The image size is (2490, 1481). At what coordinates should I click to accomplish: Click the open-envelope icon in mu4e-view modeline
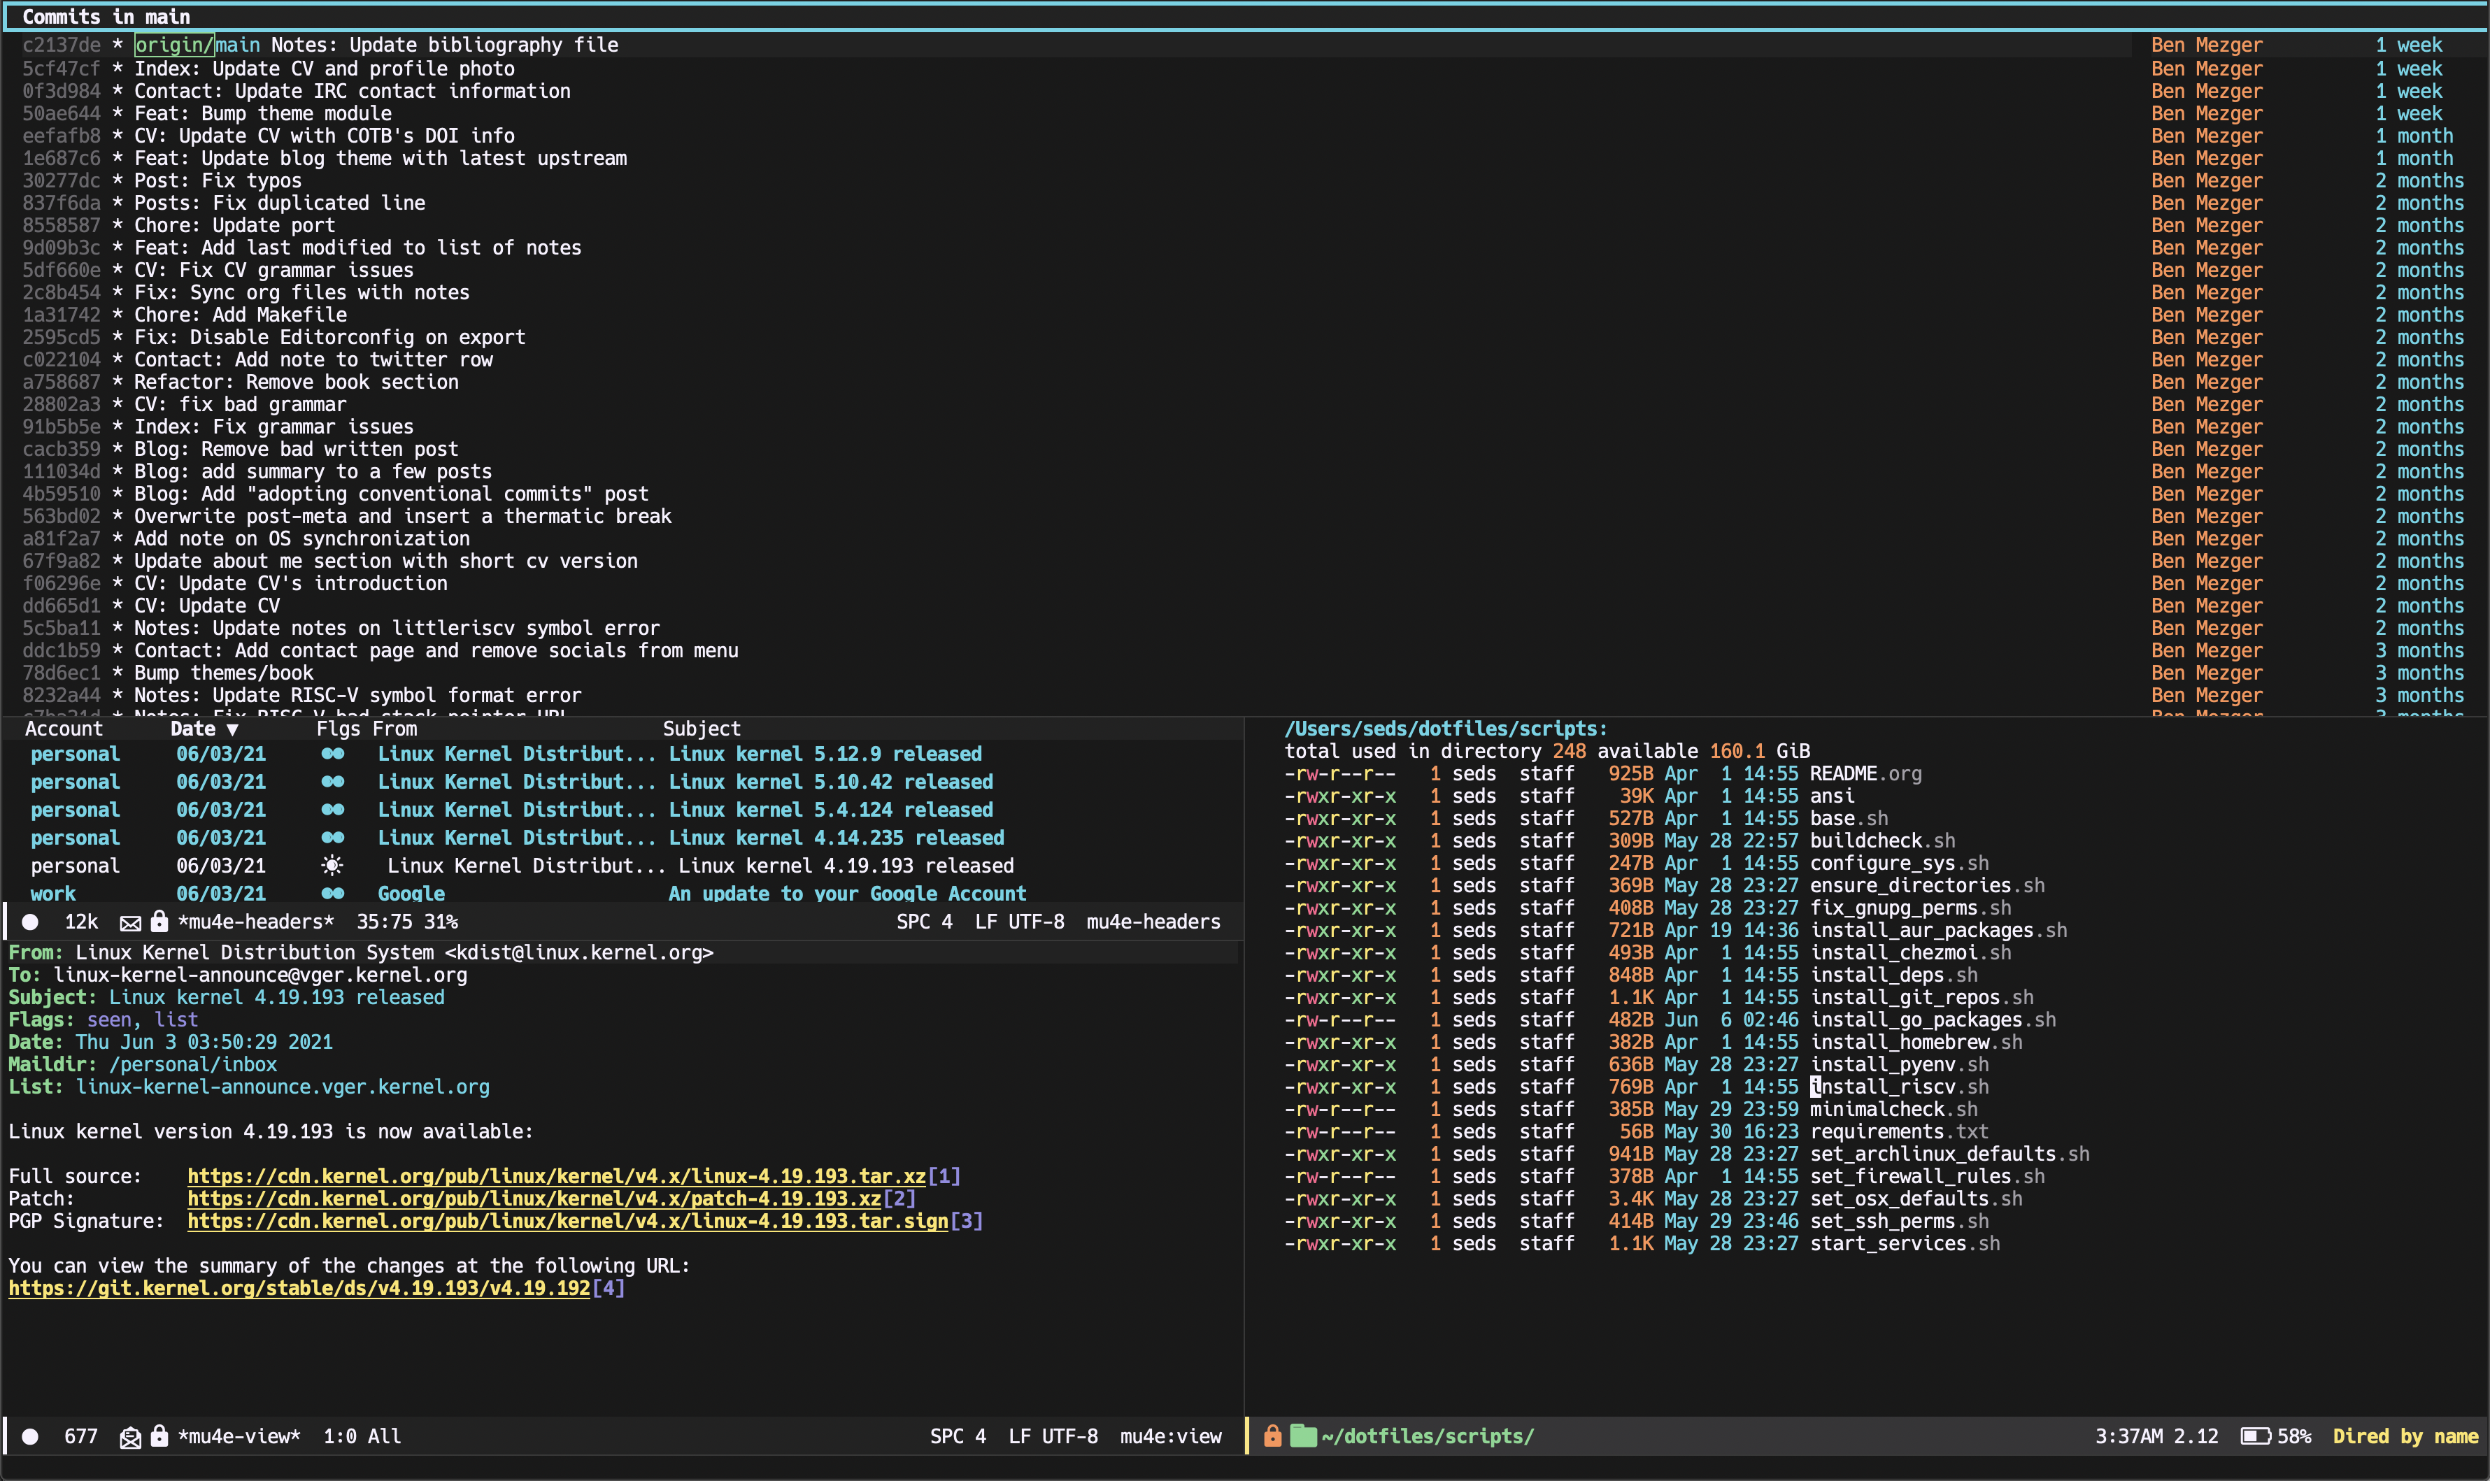[x=129, y=1436]
